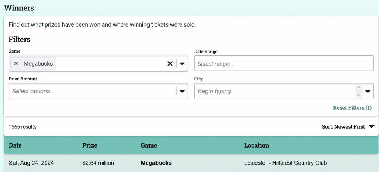
Task: Open the Date Range picker field
Action: 284,64
